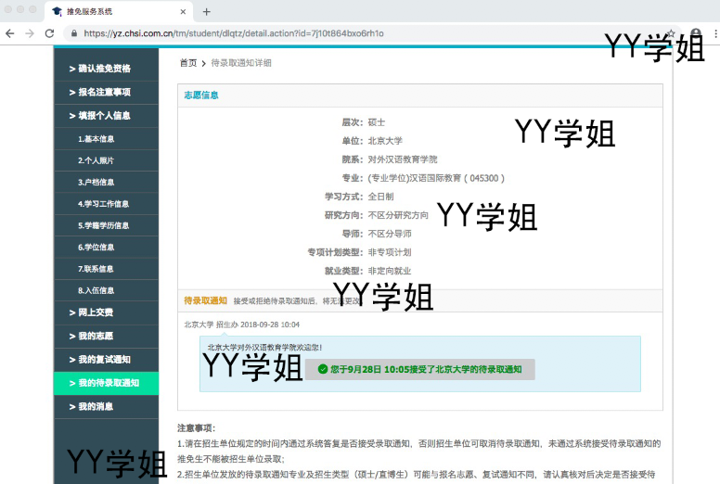Open 确认推免资格 in sidebar
This screenshot has height=484, width=720.
(106, 69)
